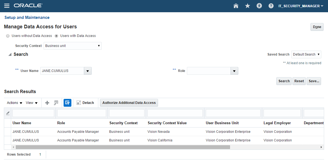Open accessibility settings icon
328x167 pixels.
tap(259, 6)
